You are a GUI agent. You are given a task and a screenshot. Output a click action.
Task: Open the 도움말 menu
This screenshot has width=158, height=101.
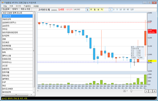(36, 6)
